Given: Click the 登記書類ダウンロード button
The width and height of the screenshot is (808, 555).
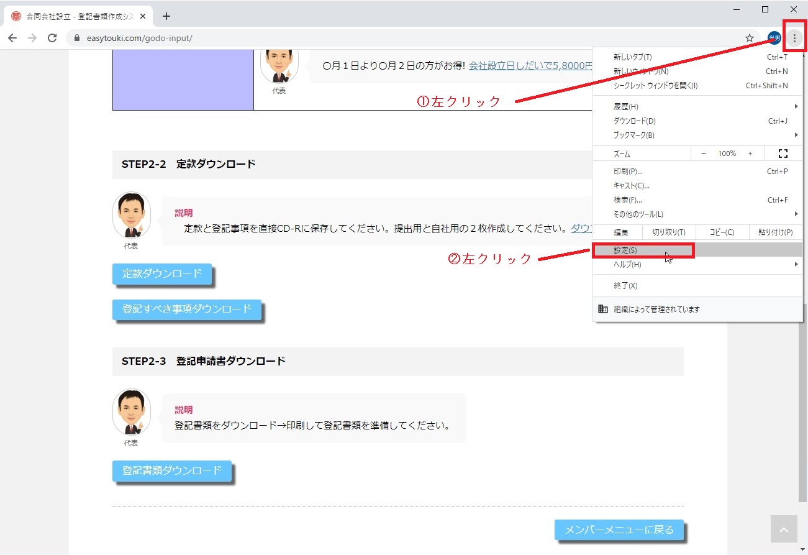Looking at the screenshot, I should (172, 470).
